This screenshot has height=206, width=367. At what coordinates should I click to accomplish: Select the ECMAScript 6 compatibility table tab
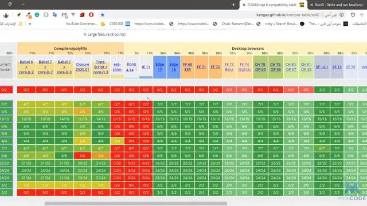[x=274, y=5]
